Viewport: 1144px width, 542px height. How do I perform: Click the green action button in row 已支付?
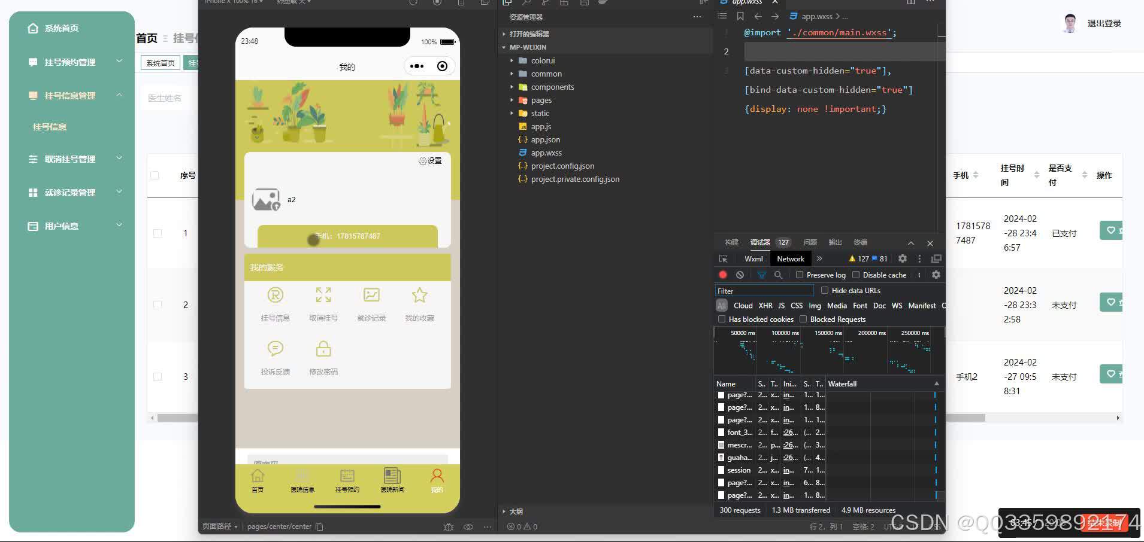1111,230
